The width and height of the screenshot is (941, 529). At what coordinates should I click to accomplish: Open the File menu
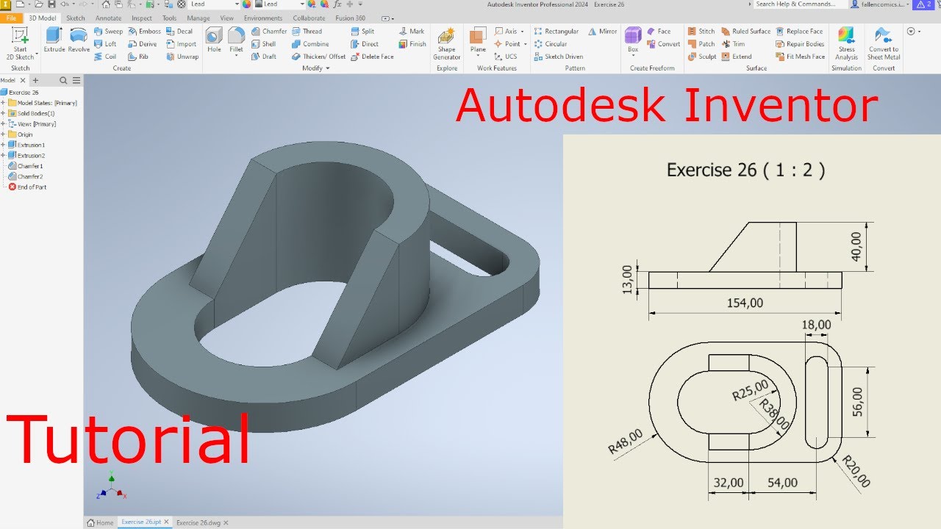11,18
